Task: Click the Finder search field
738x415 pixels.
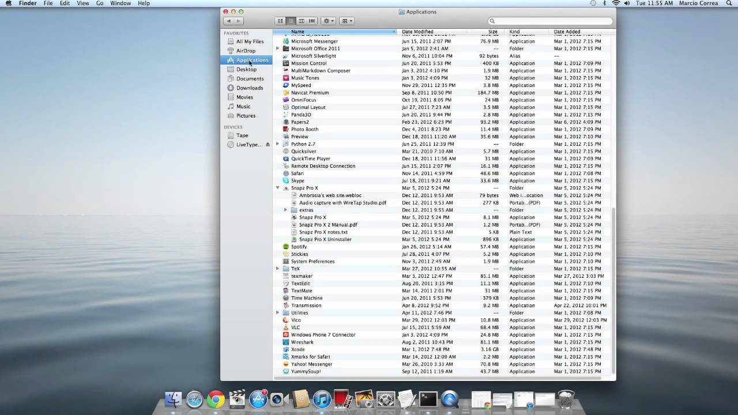Action: [x=550, y=21]
